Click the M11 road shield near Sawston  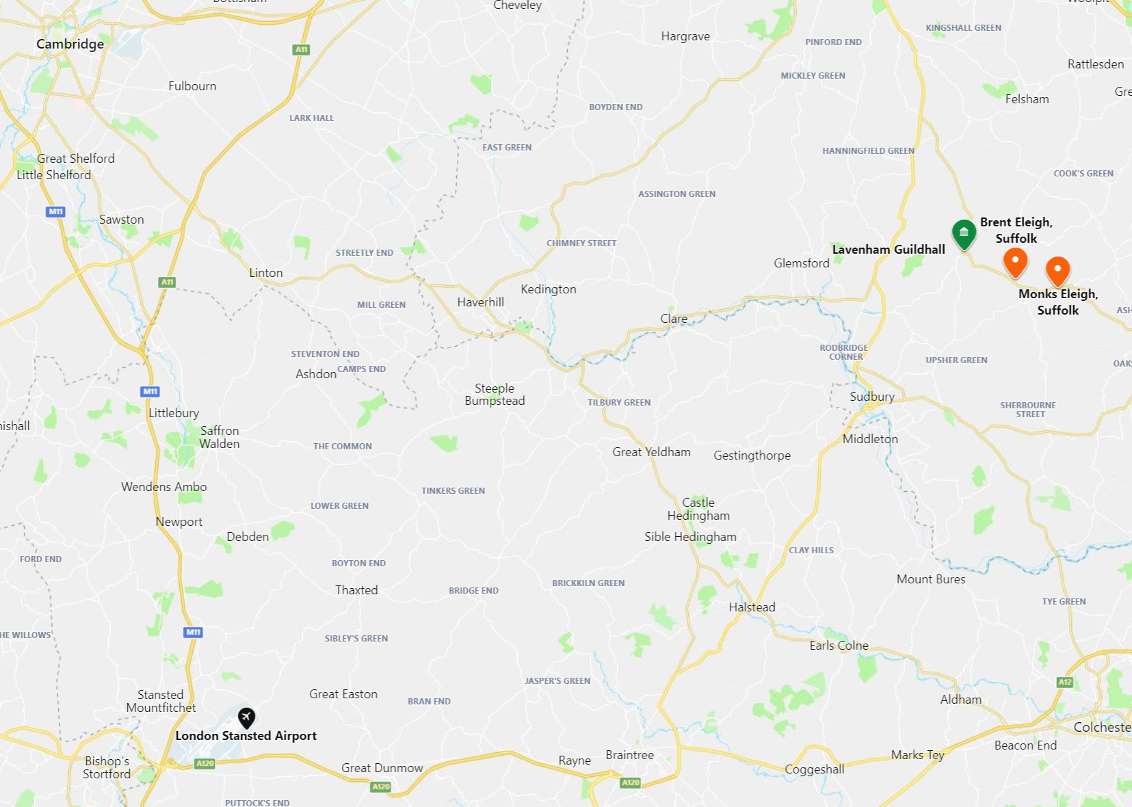point(55,212)
